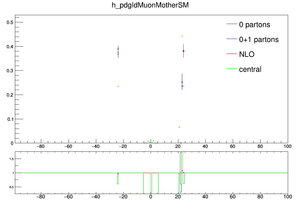This screenshot has height=213, width=303.
Task: Click the blue line swatch for 0+1 partons
Action: [x=232, y=39]
